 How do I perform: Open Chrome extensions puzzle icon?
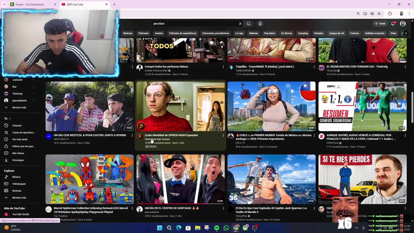(390, 14)
